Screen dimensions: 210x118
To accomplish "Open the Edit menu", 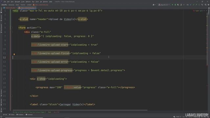I will click(8, 2).
